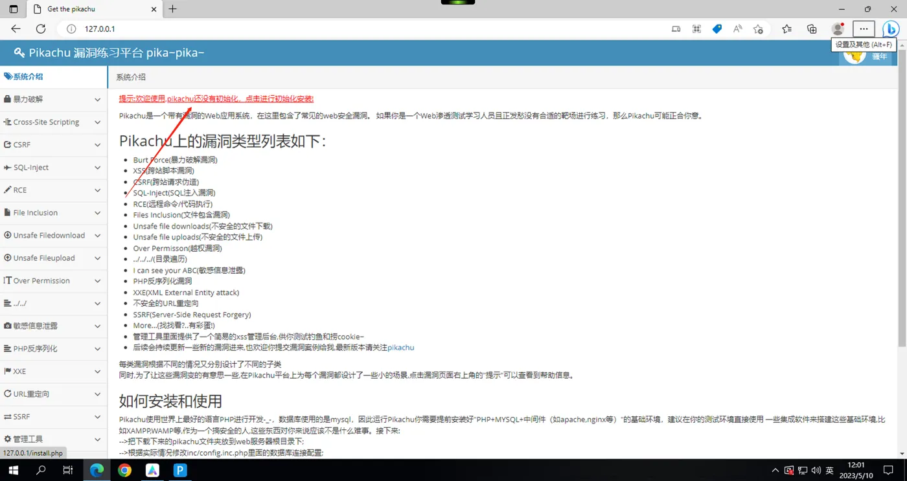Click the lock icon beside 暴力破解
Viewport: 907px width, 481px height.
[7, 99]
